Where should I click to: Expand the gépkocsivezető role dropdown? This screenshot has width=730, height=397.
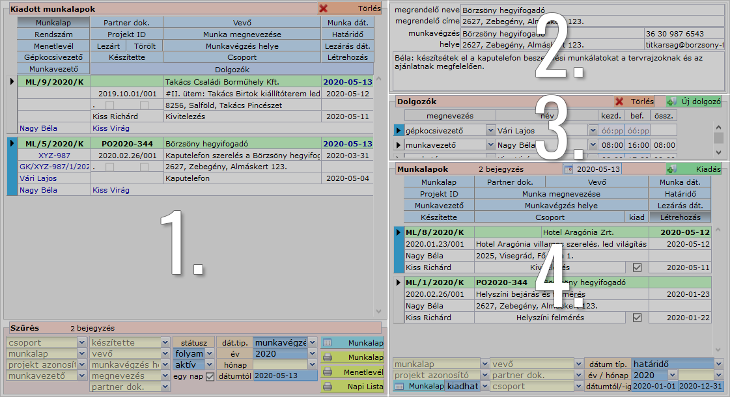point(490,130)
